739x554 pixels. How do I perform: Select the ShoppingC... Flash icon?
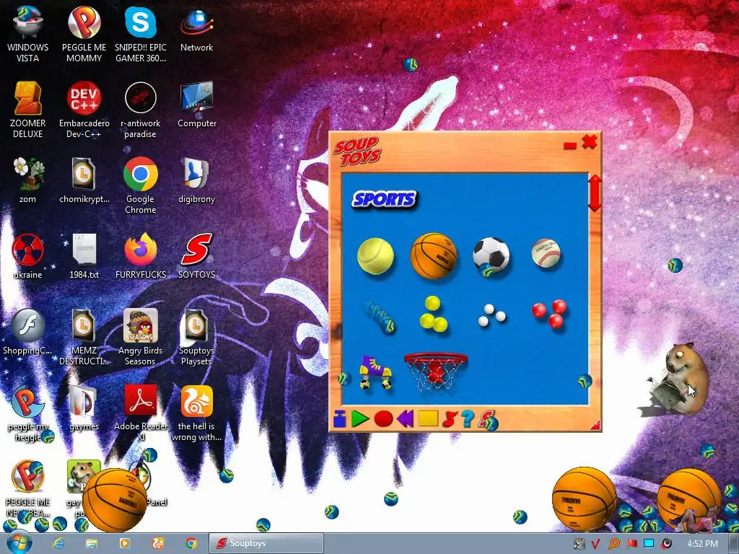(x=28, y=332)
